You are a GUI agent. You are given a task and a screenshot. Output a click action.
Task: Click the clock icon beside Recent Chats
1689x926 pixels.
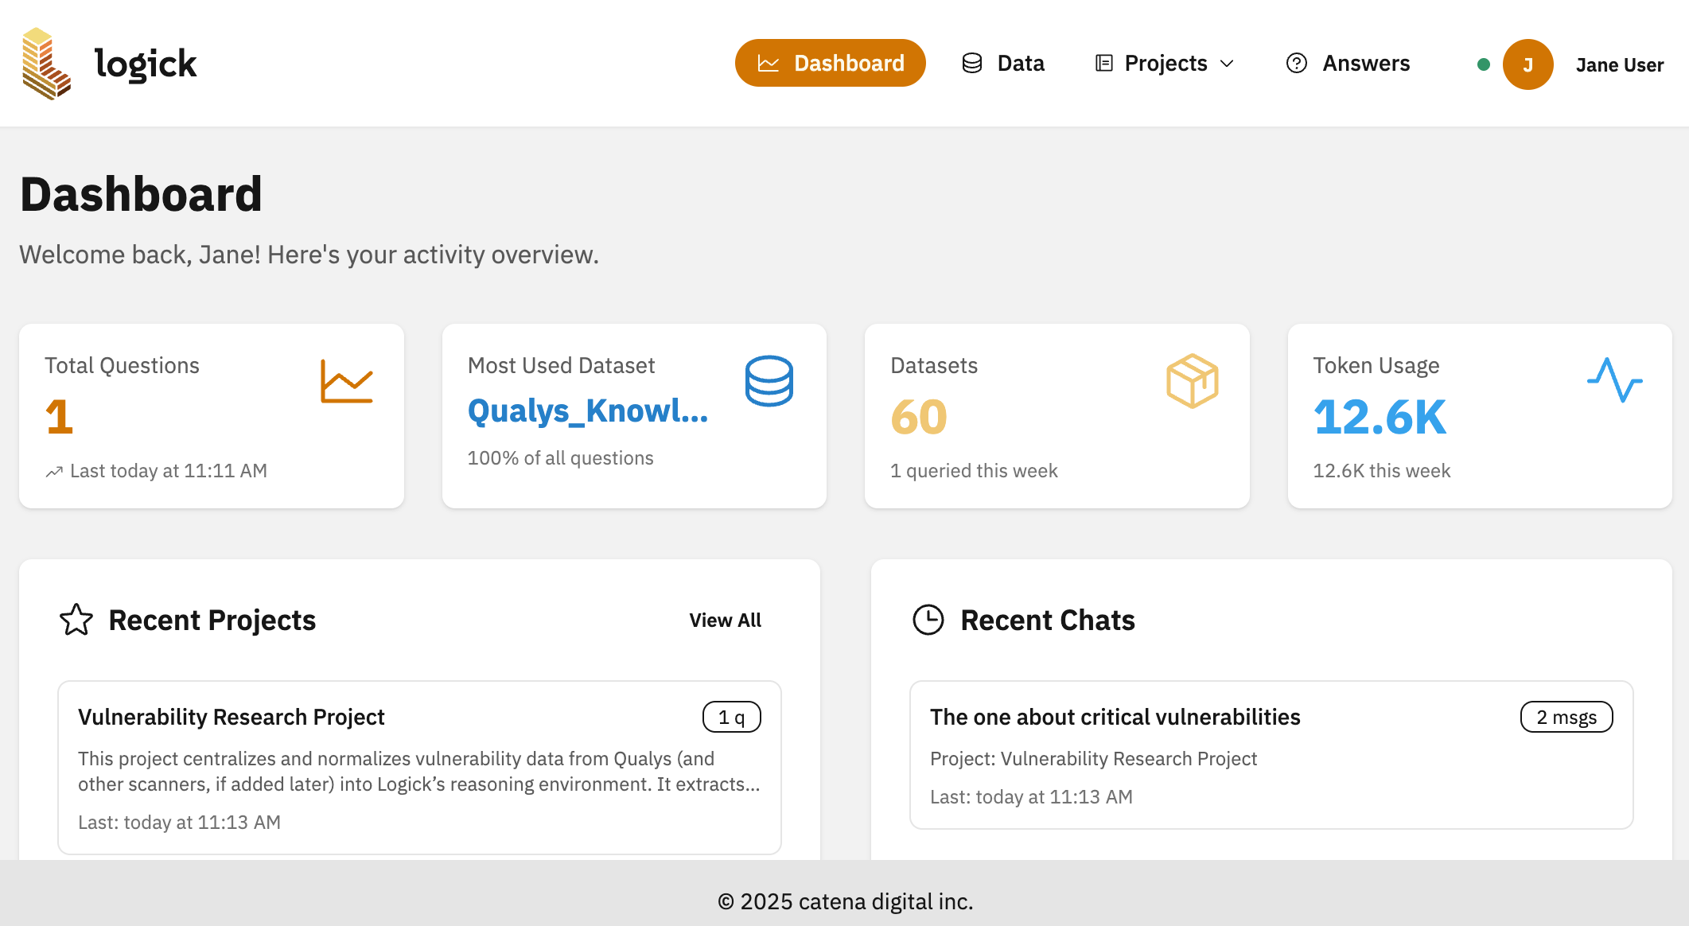click(x=928, y=620)
